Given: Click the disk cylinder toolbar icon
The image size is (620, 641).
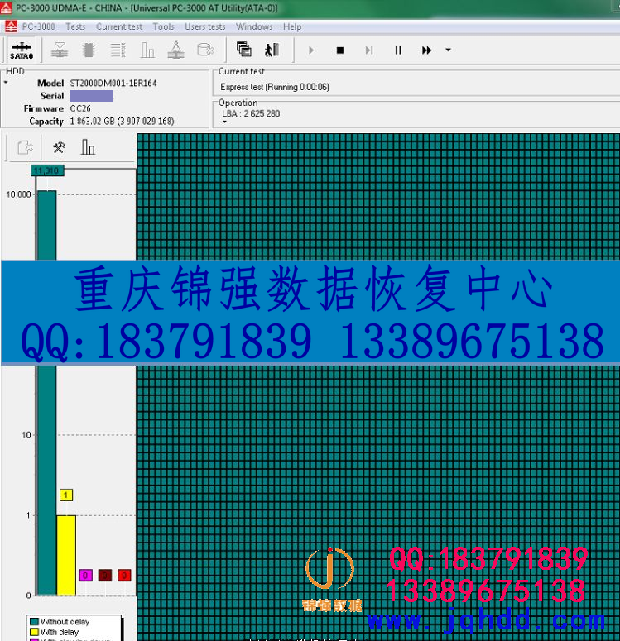Looking at the screenshot, I should pyautogui.click(x=205, y=50).
